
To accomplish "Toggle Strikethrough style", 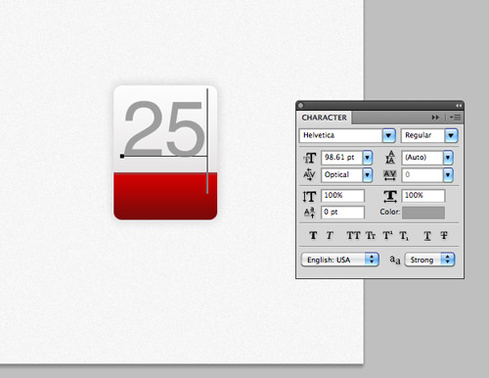I will point(444,235).
